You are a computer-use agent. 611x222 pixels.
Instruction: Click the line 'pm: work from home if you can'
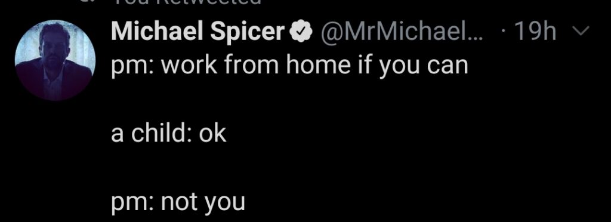click(x=289, y=66)
